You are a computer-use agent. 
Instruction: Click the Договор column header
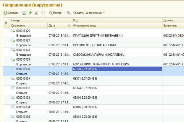point(173,20)
